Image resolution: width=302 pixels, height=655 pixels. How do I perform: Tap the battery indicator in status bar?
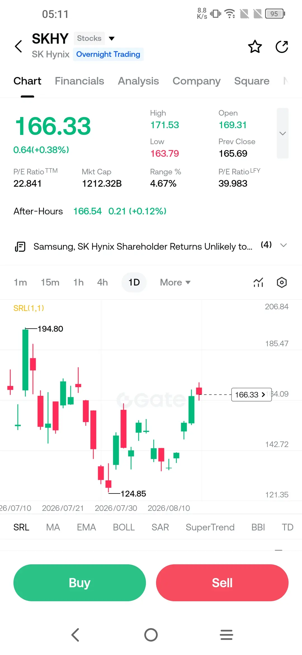click(x=275, y=14)
